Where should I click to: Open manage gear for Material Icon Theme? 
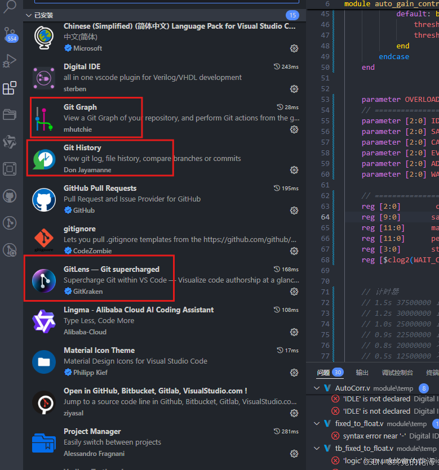[x=294, y=373]
